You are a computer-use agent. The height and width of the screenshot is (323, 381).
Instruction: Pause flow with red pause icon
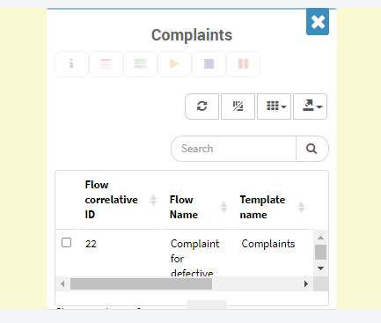[243, 64]
